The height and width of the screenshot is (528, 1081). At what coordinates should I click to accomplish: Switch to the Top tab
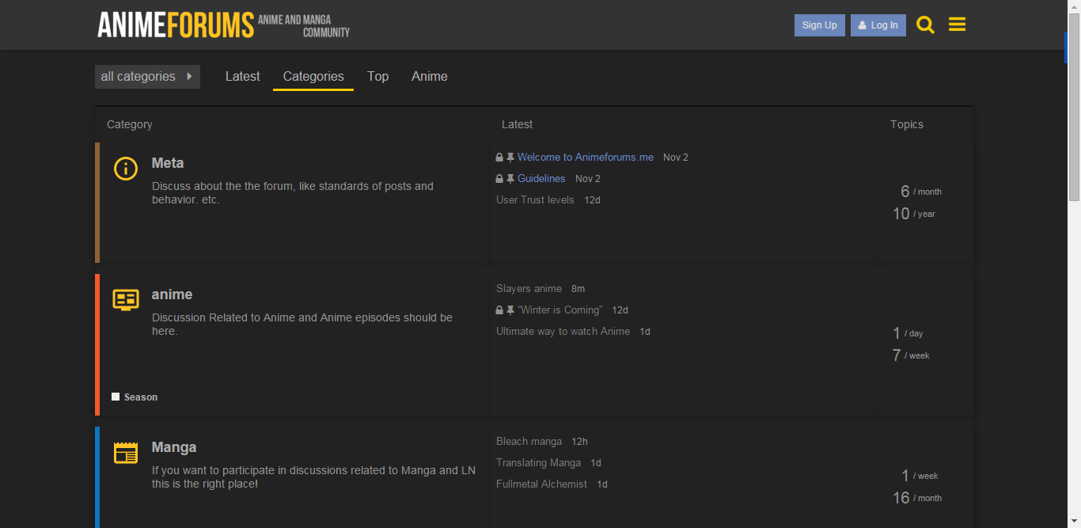377,77
